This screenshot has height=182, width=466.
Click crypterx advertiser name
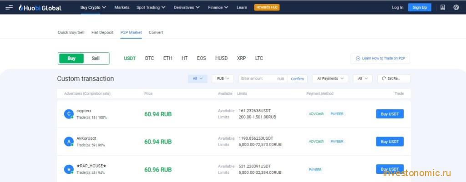coord(84,111)
